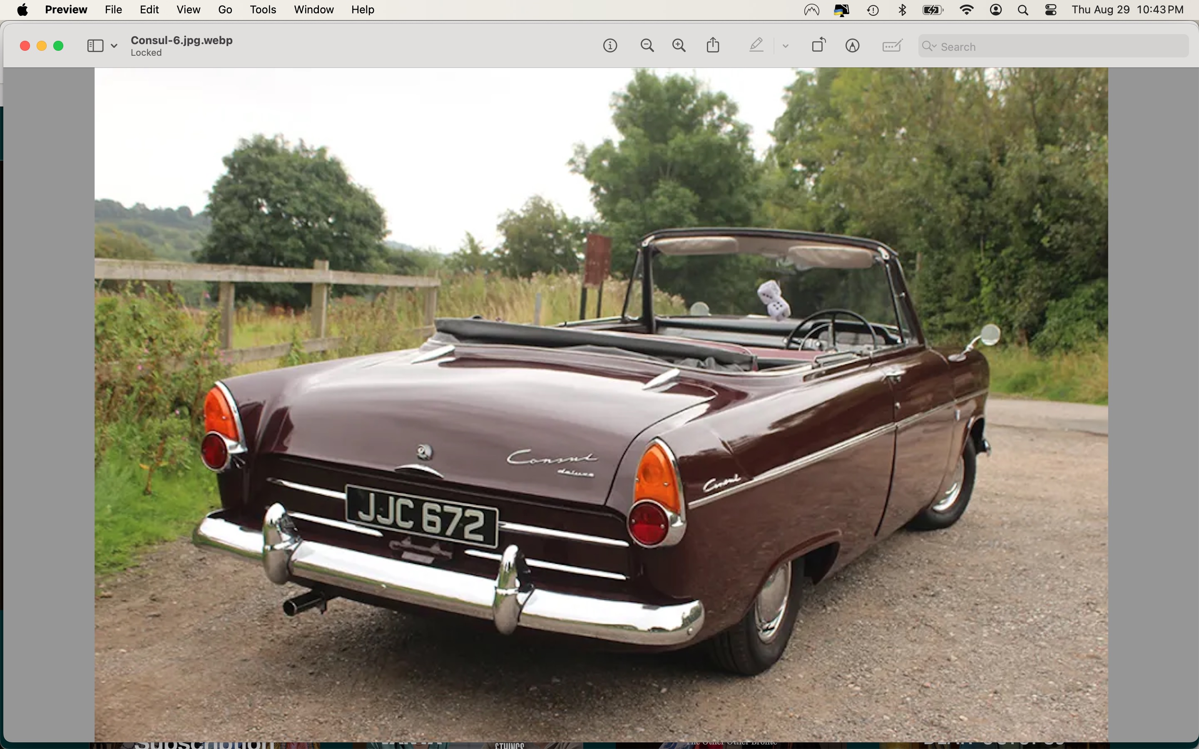Open the Go menu

225,10
